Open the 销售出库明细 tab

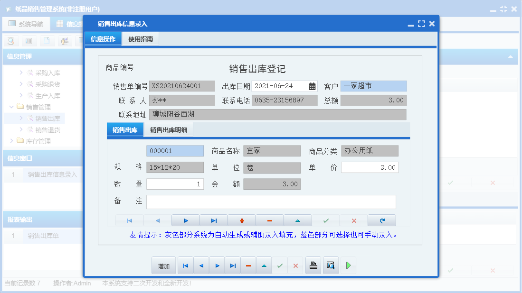[x=168, y=129]
